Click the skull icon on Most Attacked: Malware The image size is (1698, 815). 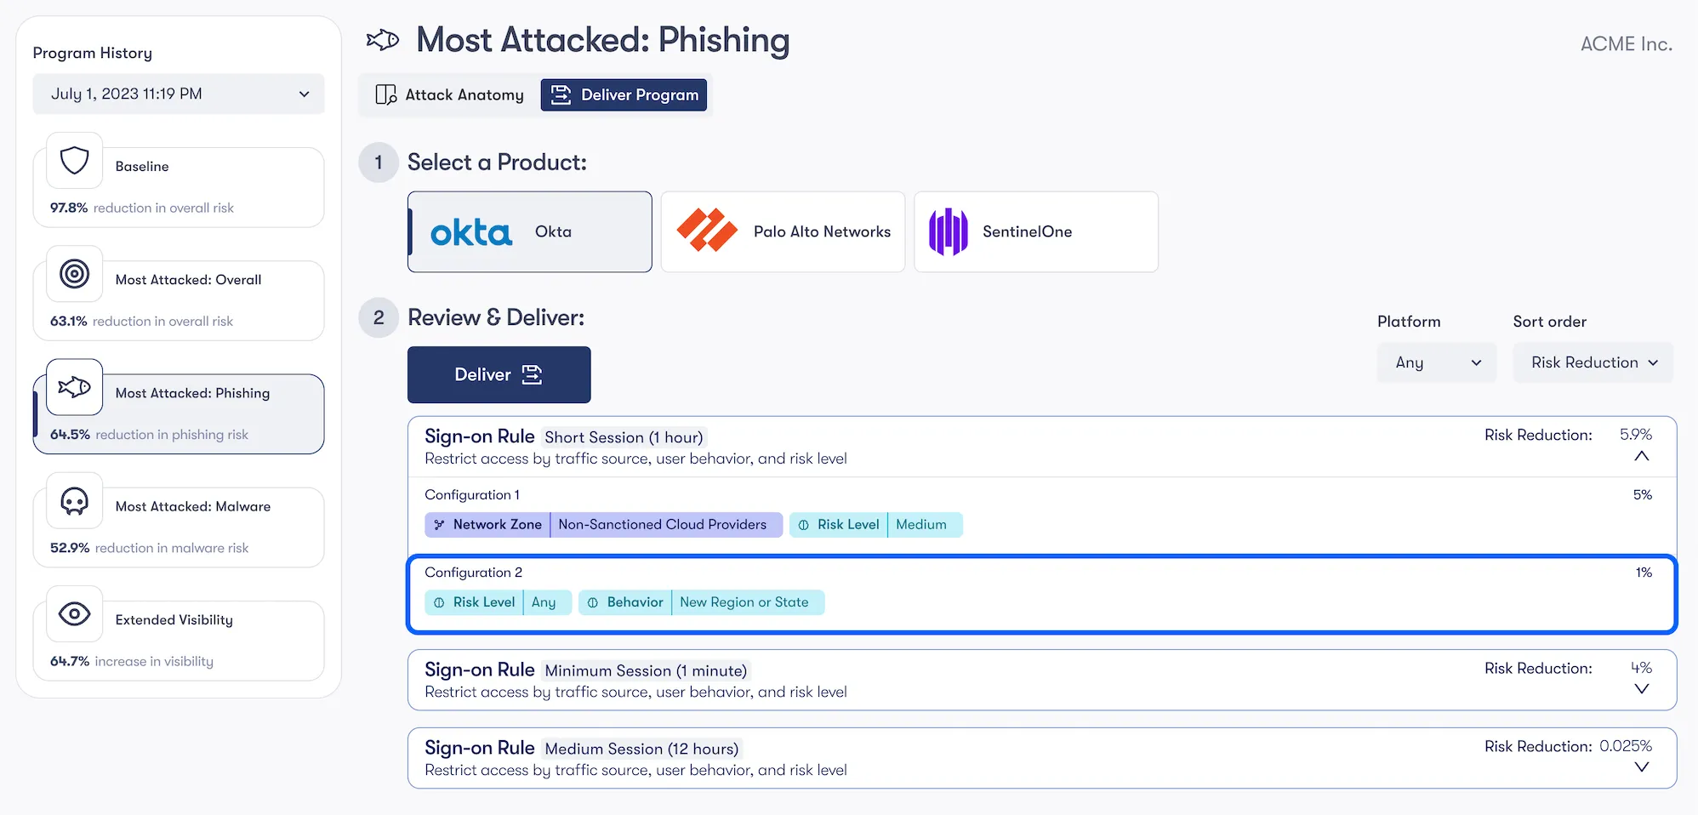(x=74, y=501)
